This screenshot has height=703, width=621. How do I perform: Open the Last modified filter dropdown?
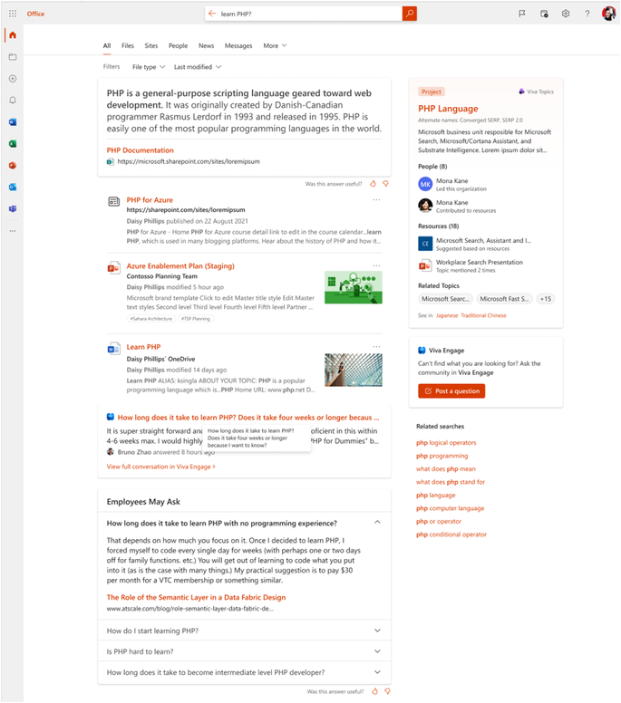(198, 67)
